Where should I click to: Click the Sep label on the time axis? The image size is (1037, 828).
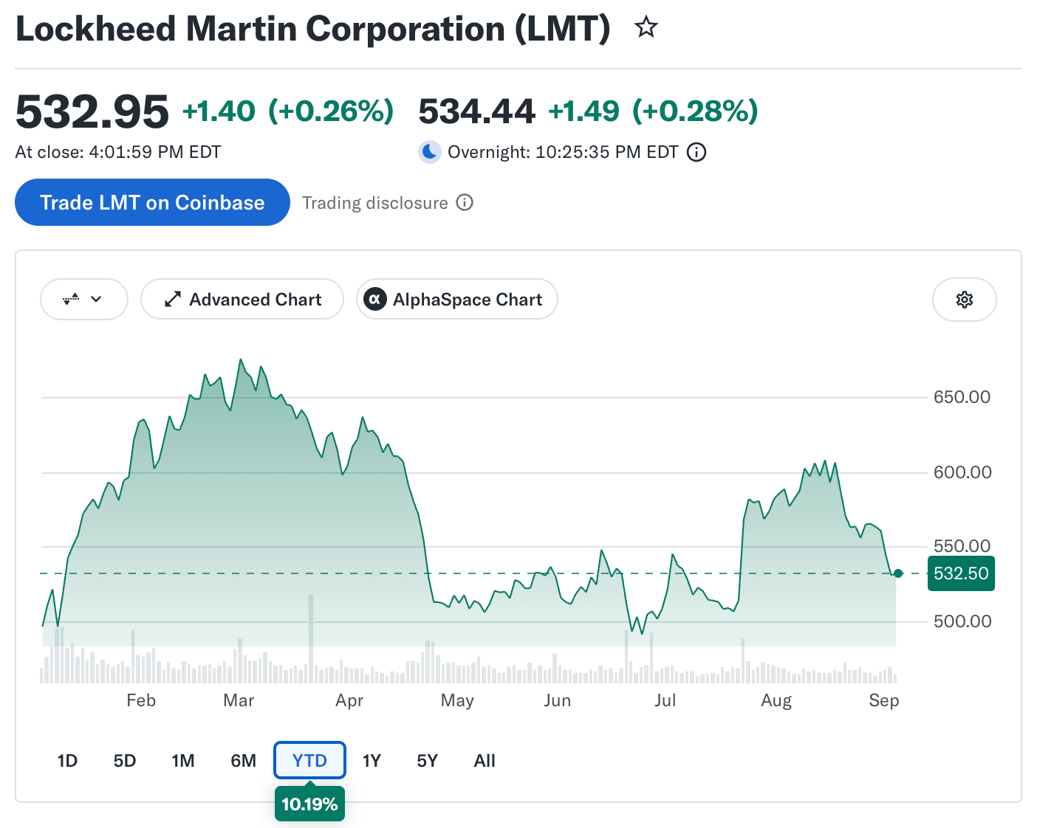point(884,701)
